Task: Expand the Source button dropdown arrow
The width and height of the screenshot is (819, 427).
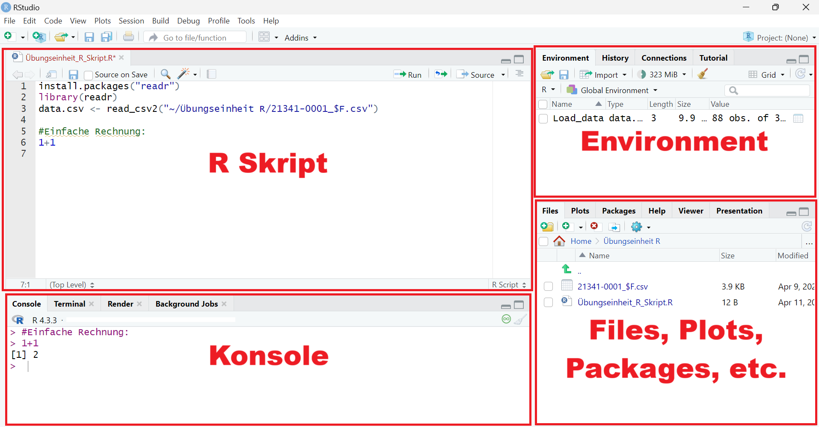Action: click(x=503, y=75)
